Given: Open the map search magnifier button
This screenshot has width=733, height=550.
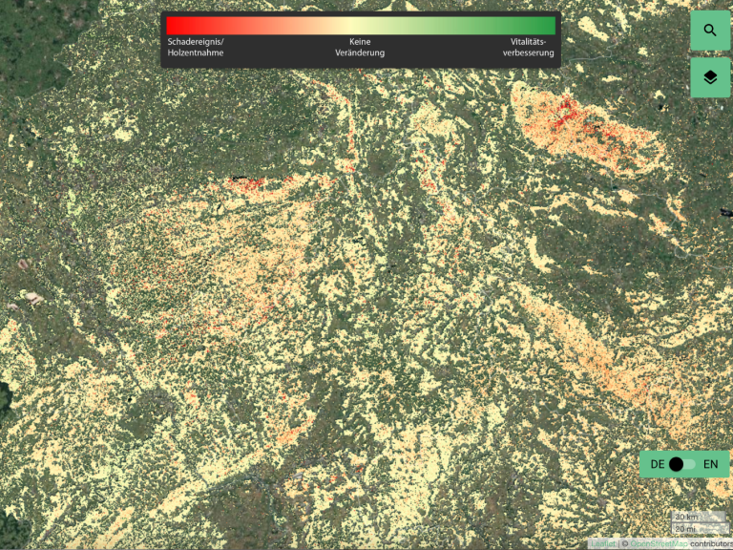Looking at the screenshot, I should (710, 31).
